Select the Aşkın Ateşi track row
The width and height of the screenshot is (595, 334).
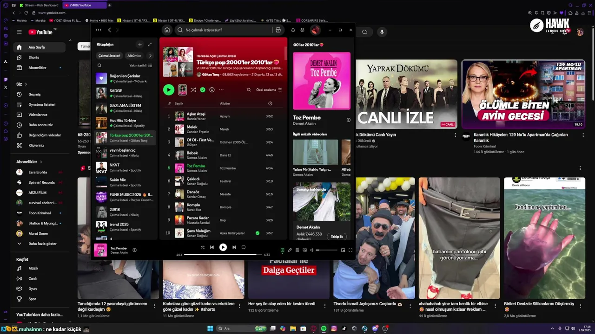point(223,116)
